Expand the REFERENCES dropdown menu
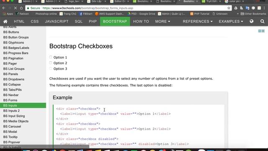 [198, 21]
